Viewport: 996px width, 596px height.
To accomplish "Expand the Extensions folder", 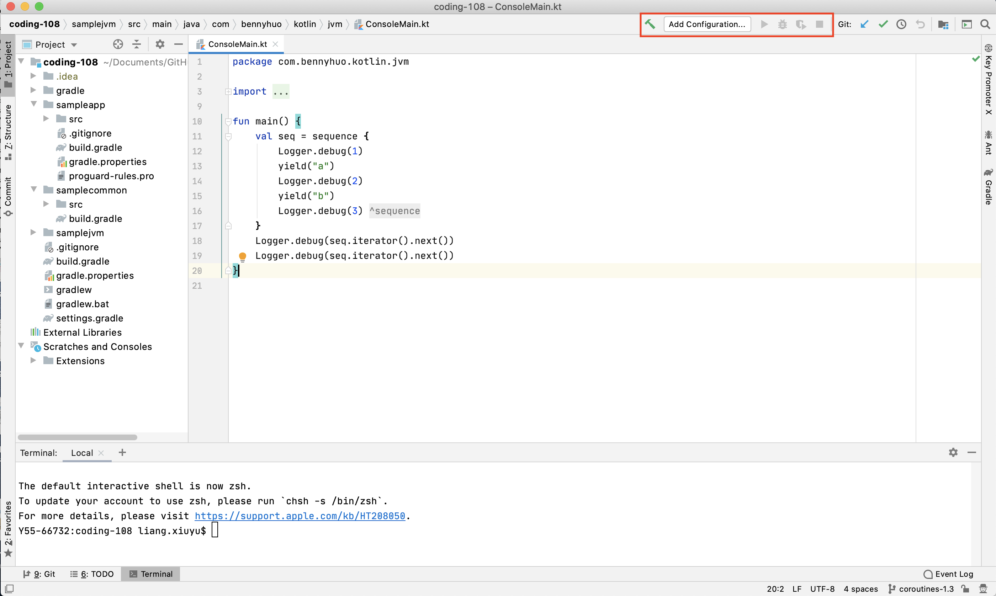I will [x=34, y=360].
